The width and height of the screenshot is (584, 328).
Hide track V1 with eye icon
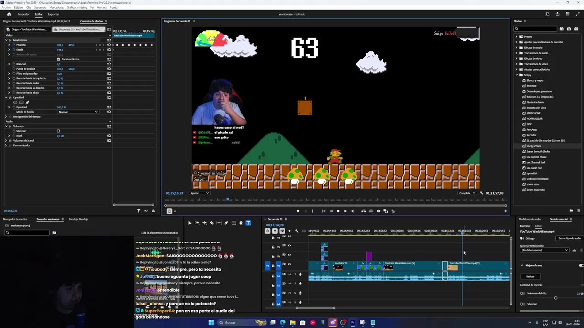289,264
